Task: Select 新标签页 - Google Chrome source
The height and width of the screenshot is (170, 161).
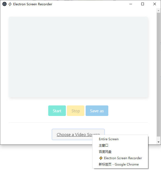Action: coord(120,164)
